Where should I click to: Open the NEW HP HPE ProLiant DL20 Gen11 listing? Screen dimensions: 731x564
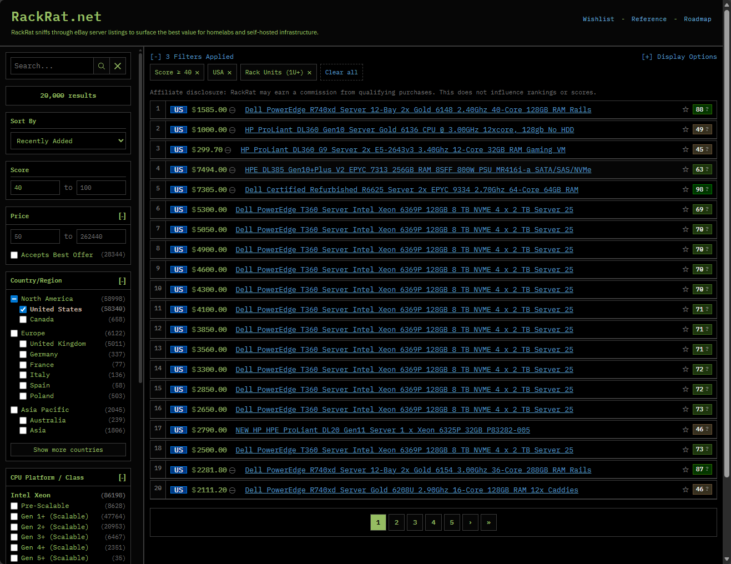[x=383, y=430]
